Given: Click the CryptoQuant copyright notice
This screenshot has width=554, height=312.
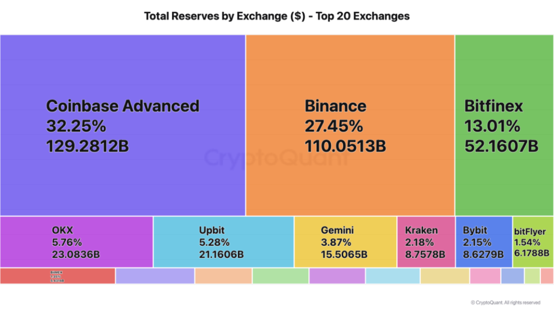Looking at the screenshot, I should (x=505, y=303).
